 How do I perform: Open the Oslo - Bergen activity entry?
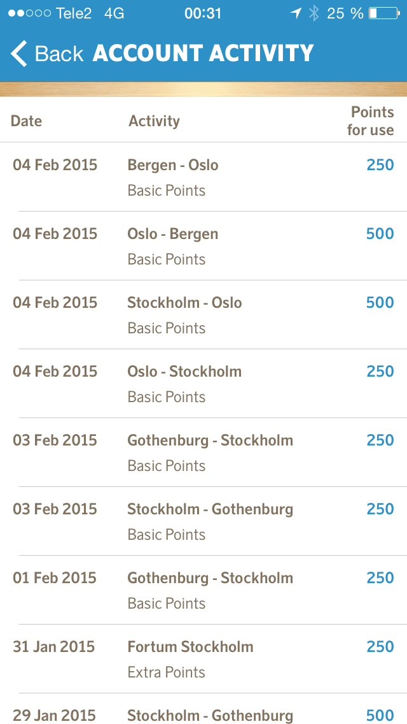[203, 246]
